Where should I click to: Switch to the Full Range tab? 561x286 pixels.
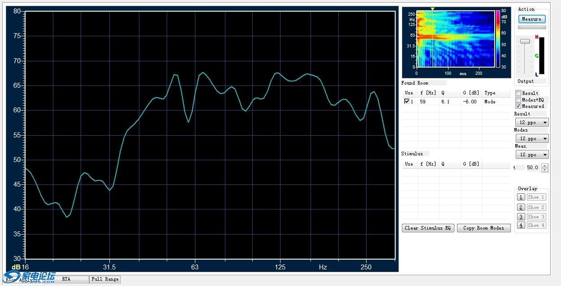(105, 279)
